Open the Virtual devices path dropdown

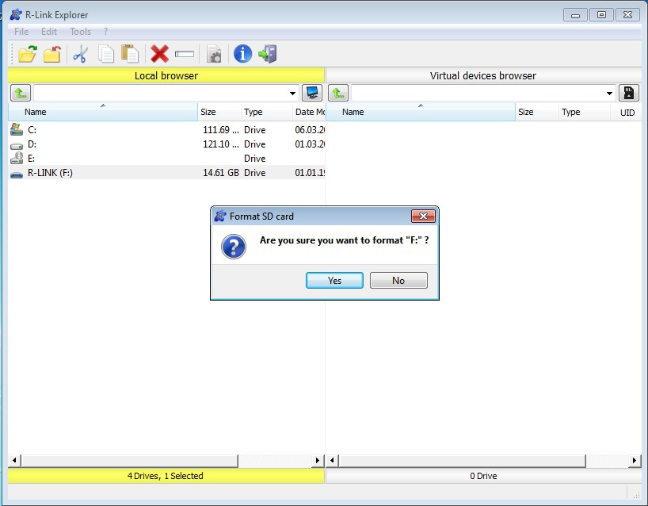click(609, 93)
